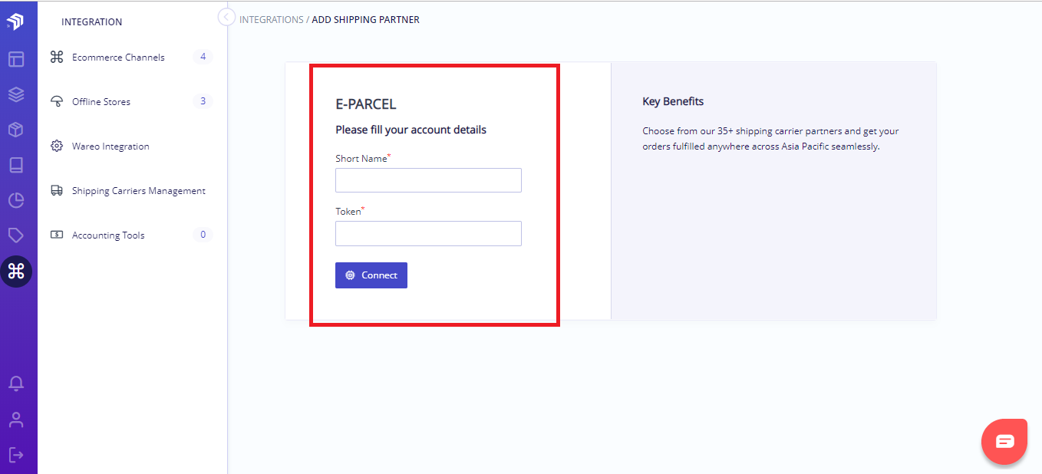Click the Token input field
Viewport: 1042px width, 474px height.
[x=428, y=233]
